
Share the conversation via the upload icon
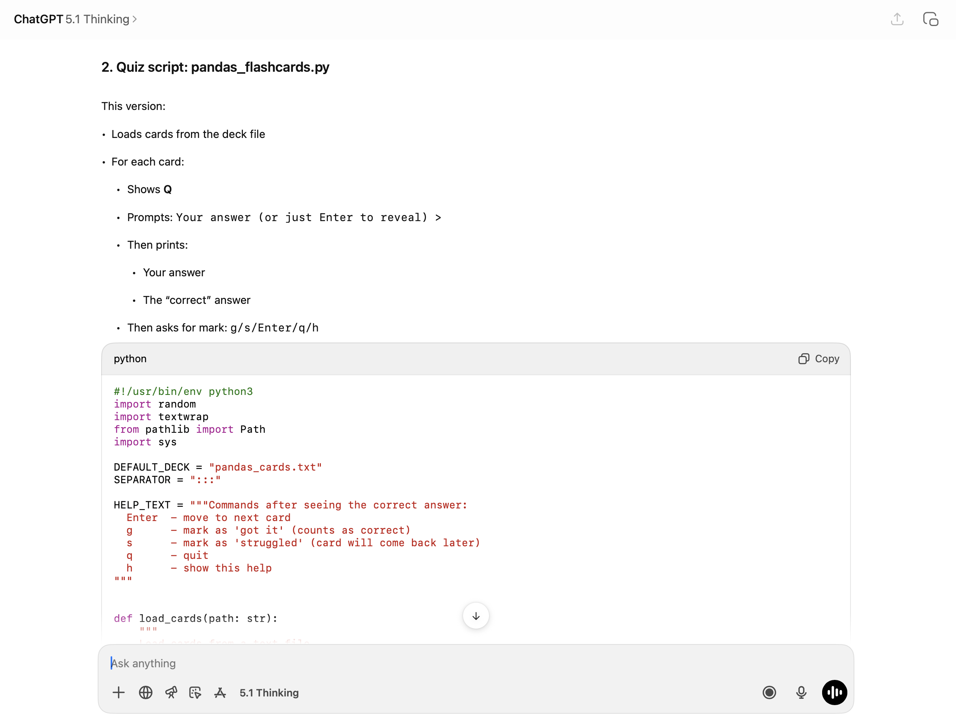[897, 19]
